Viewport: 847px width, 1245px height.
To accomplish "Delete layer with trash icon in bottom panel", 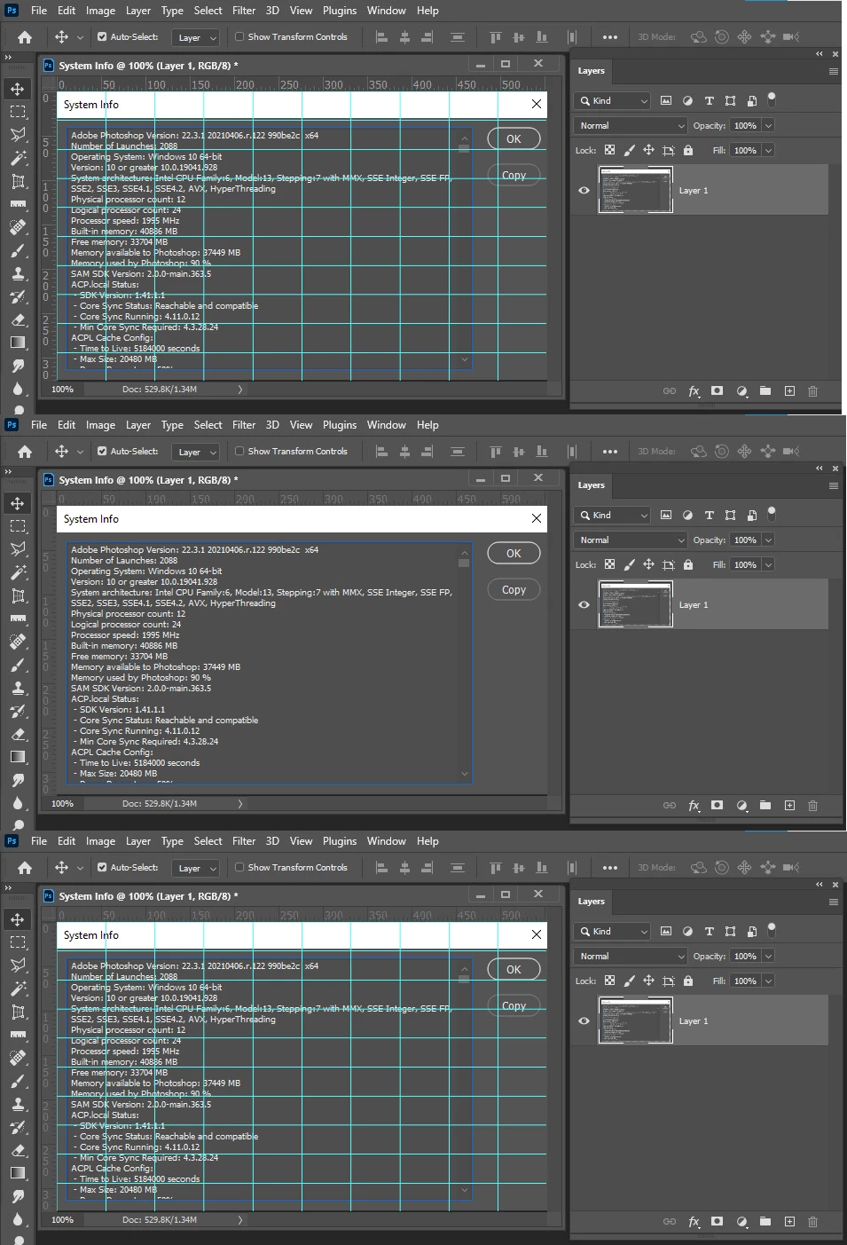I will 812,1221.
